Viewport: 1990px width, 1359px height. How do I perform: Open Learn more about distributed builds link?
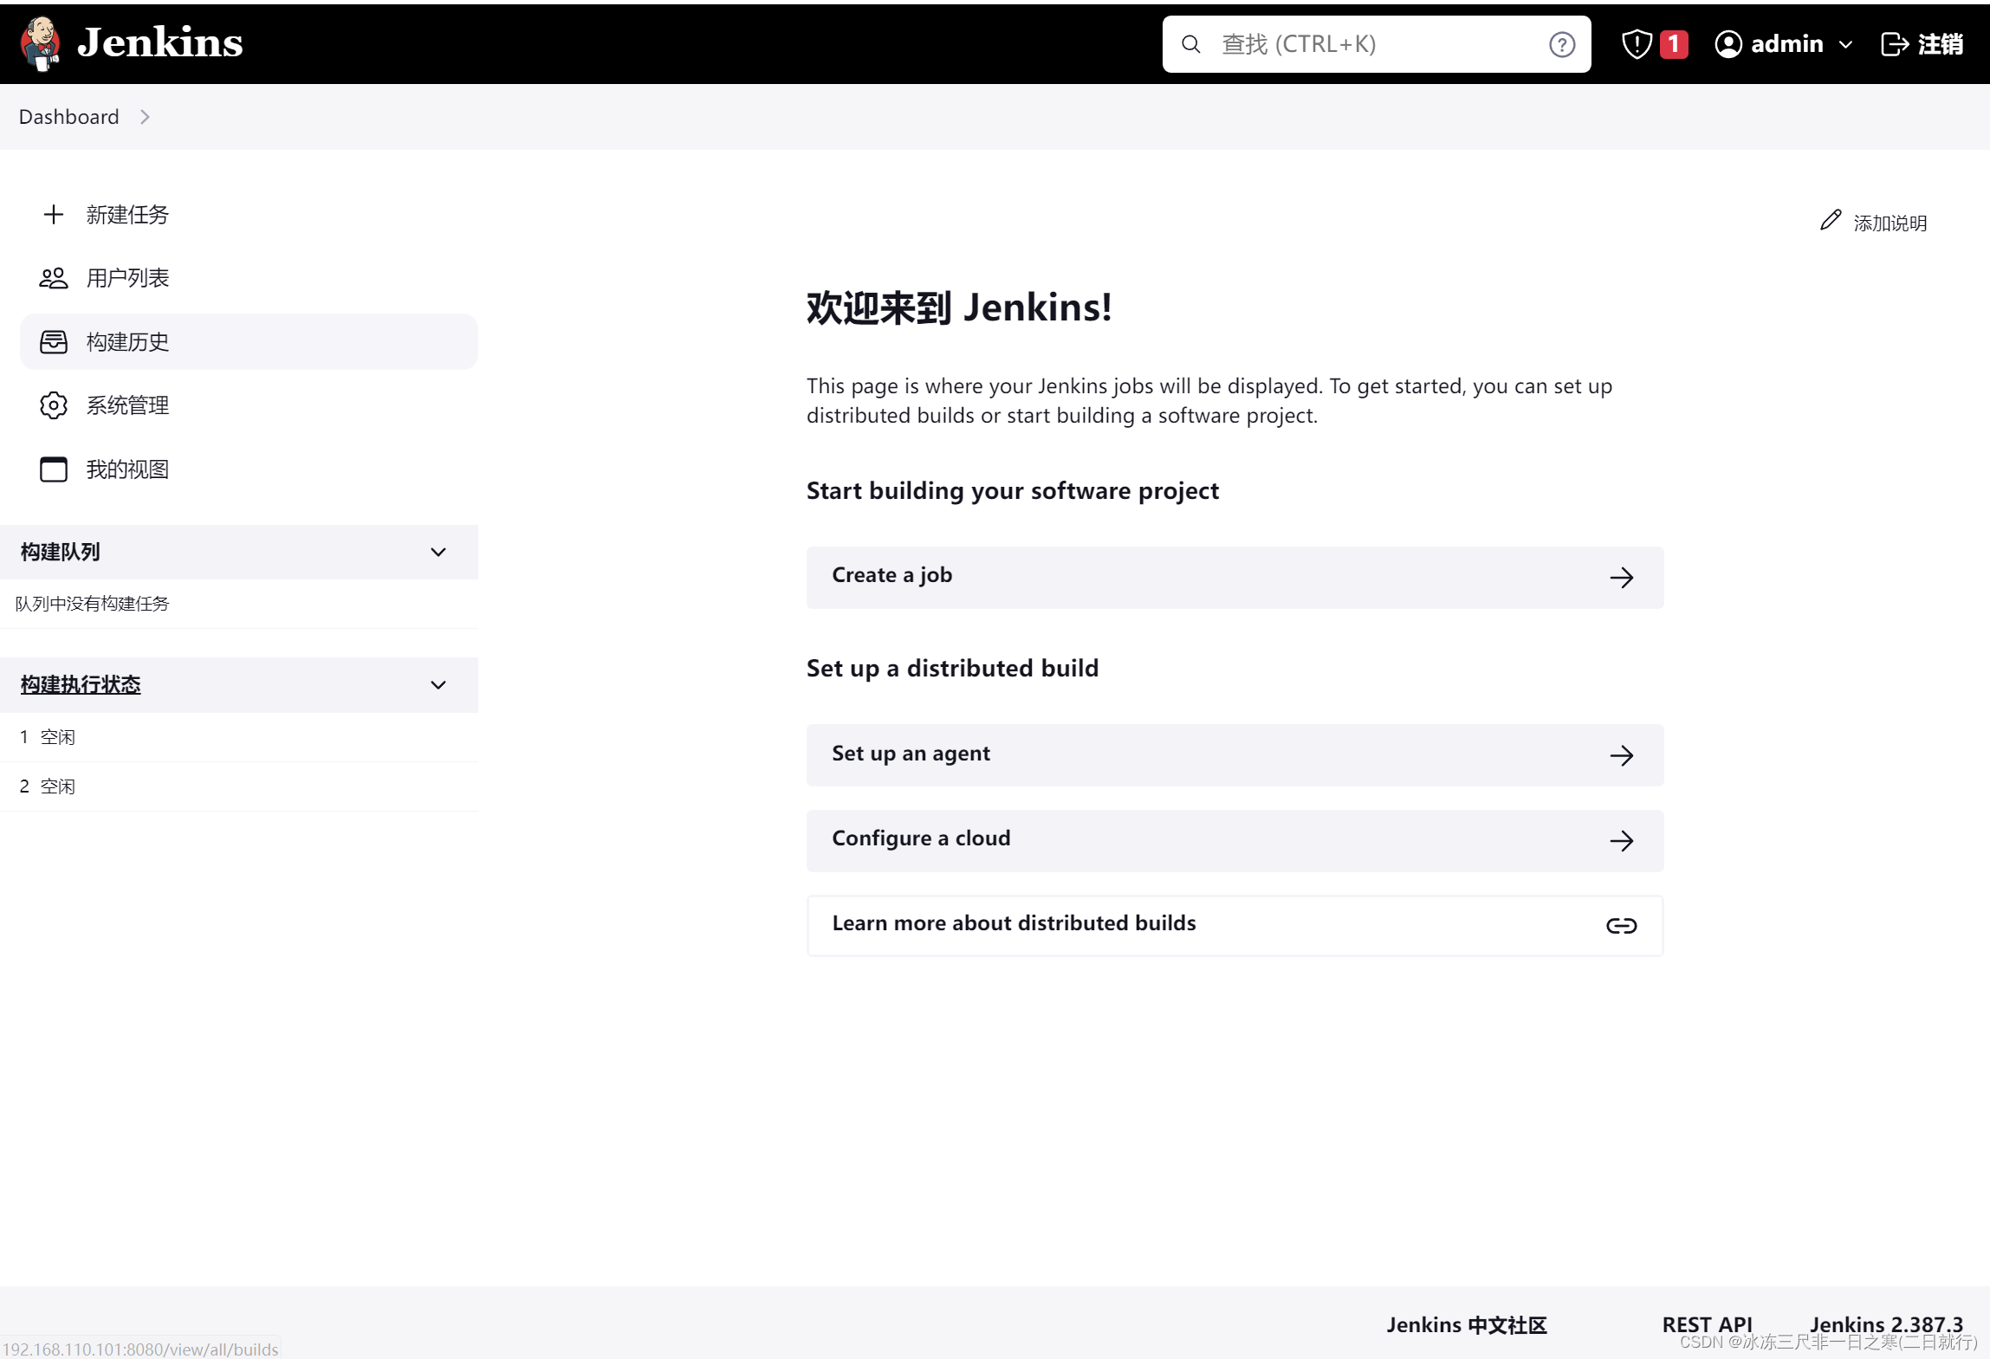click(1234, 925)
